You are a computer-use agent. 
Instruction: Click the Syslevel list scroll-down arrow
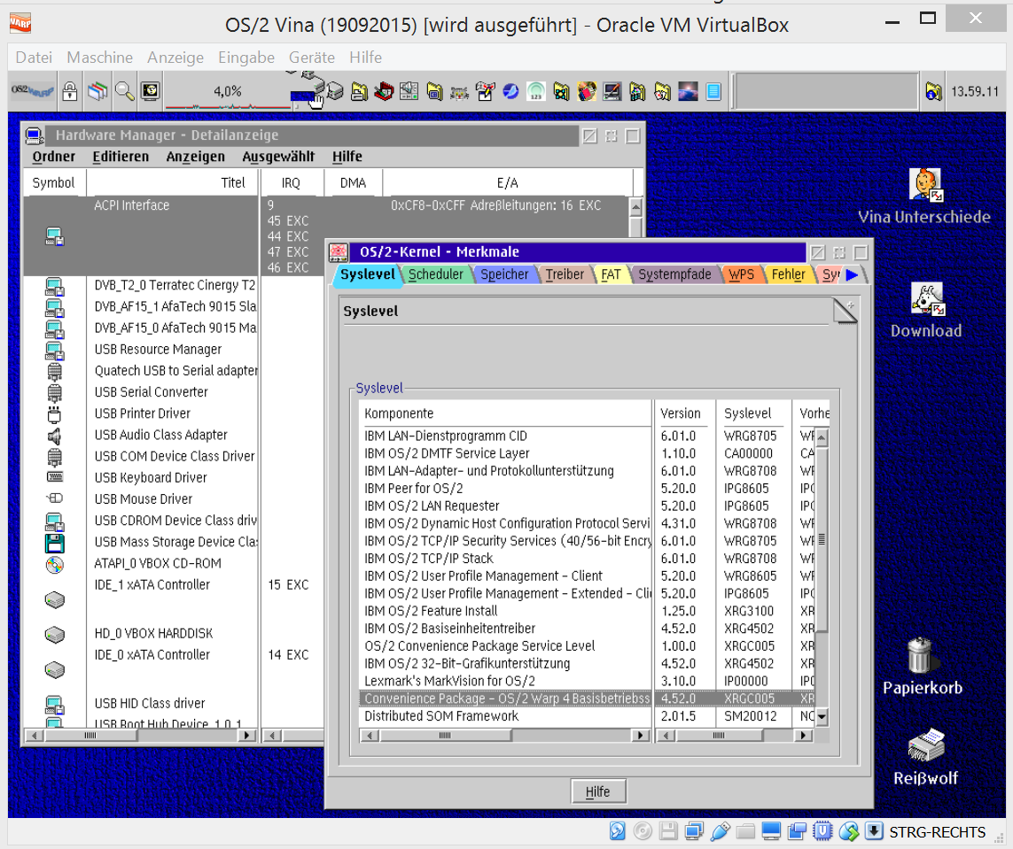[x=822, y=717]
